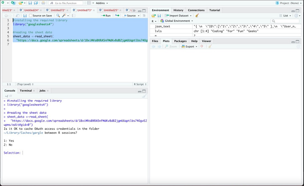The width and height of the screenshot is (304, 186).
Task: Select the lvls variable row
Action: coord(225,31)
